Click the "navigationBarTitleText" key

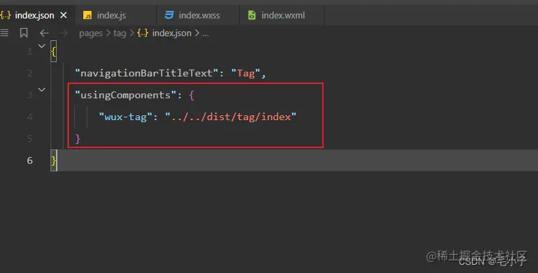pos(147,73)
